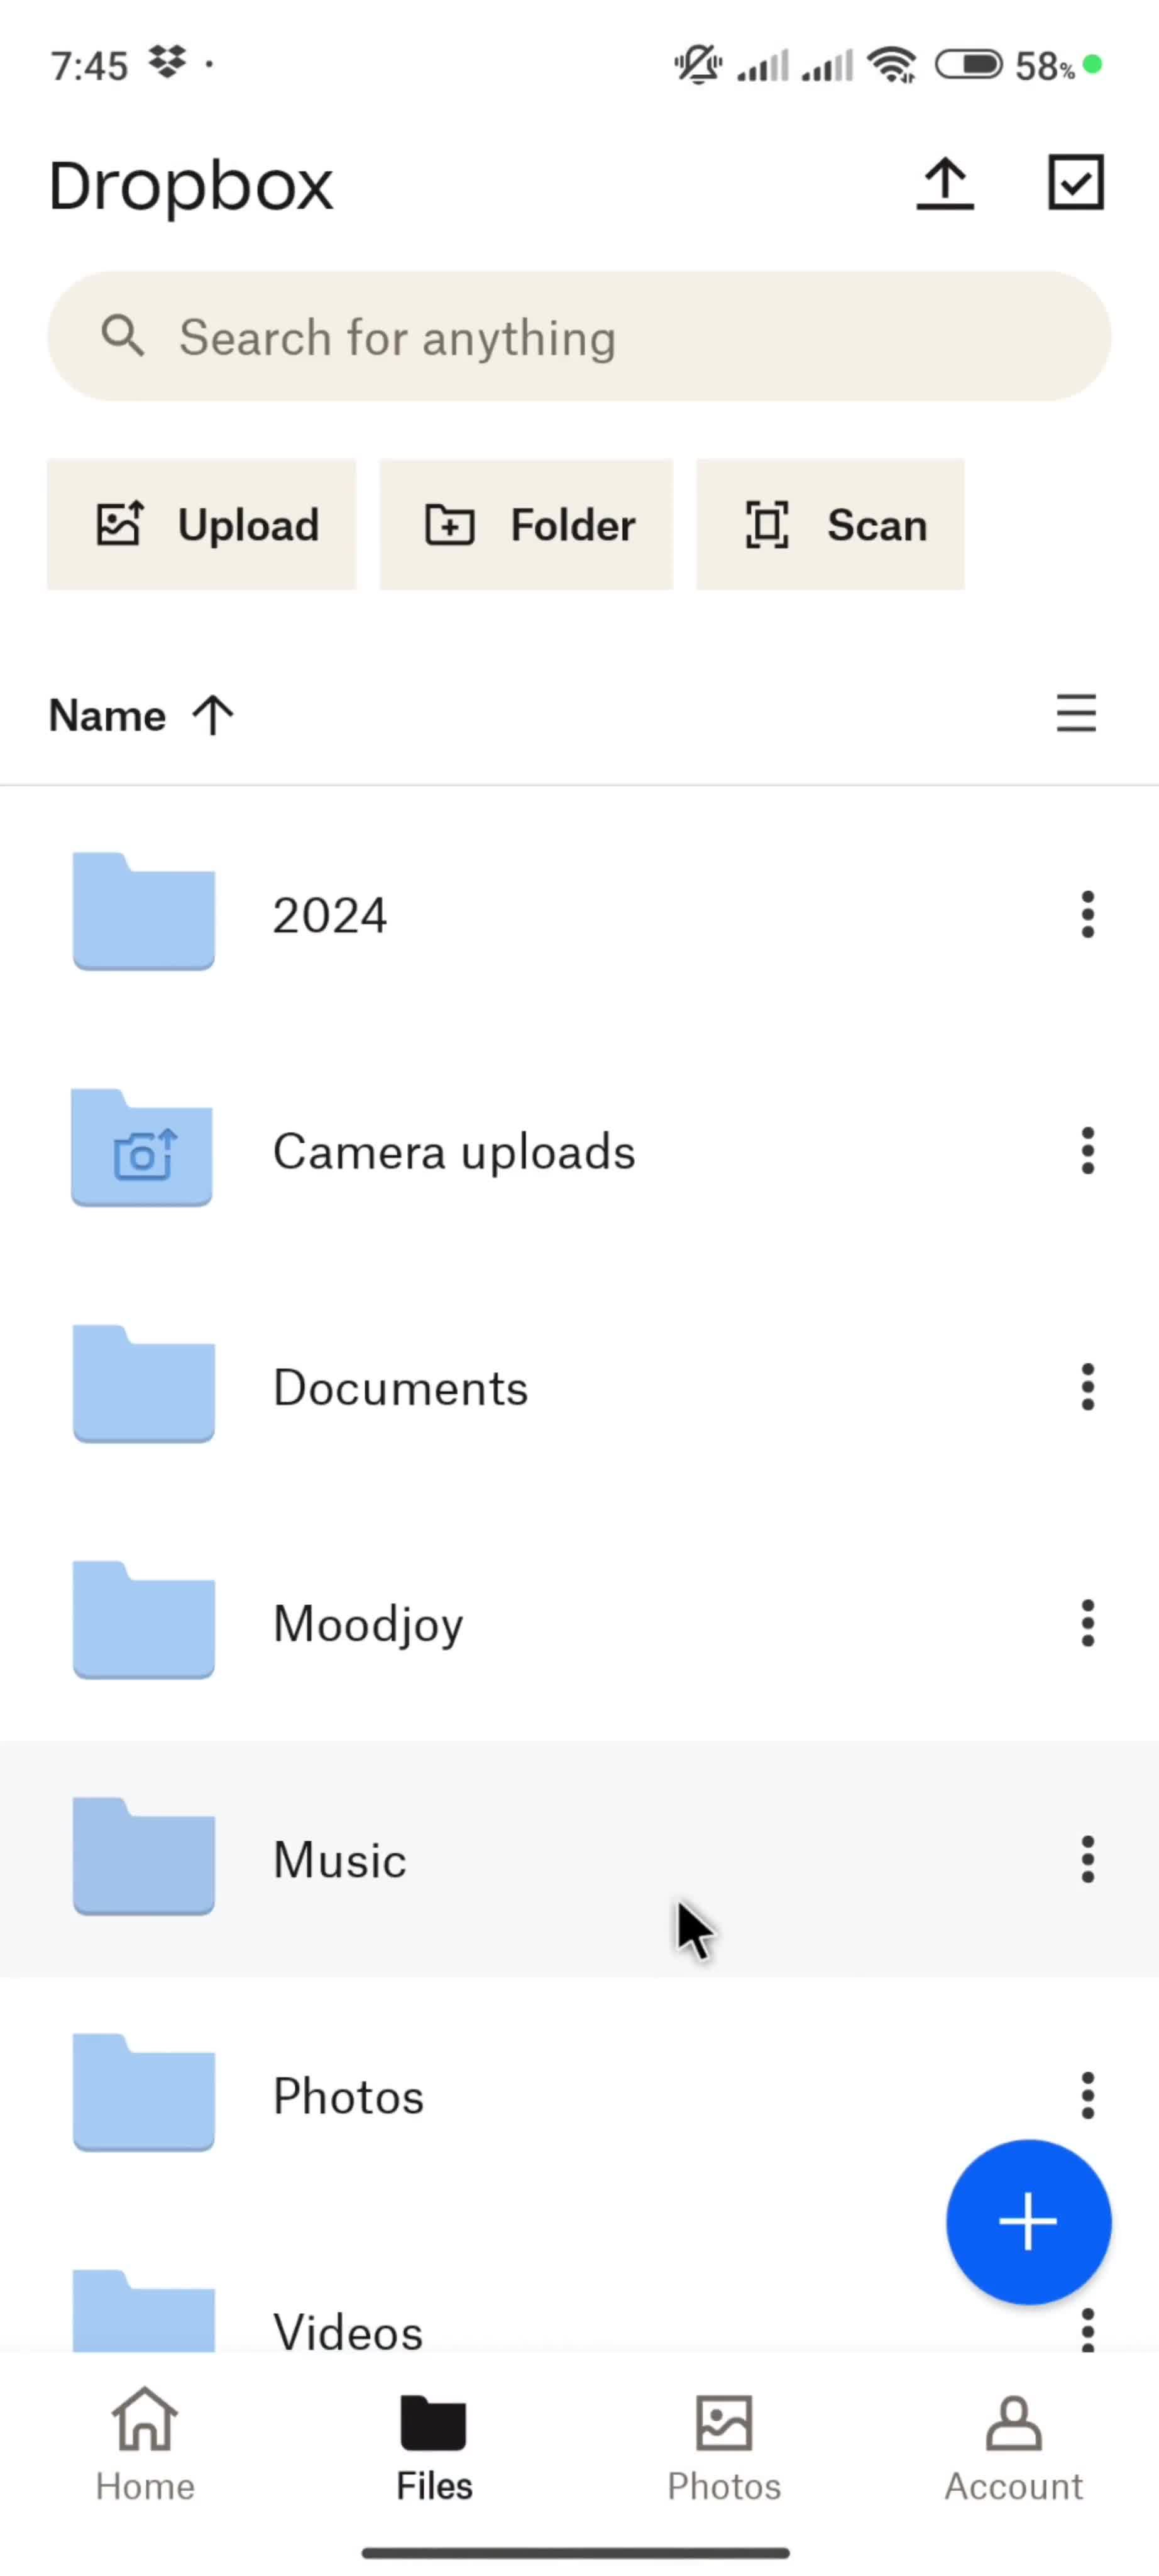
Task: Tap the battery indicator in status bar
Action: (968, 65)
